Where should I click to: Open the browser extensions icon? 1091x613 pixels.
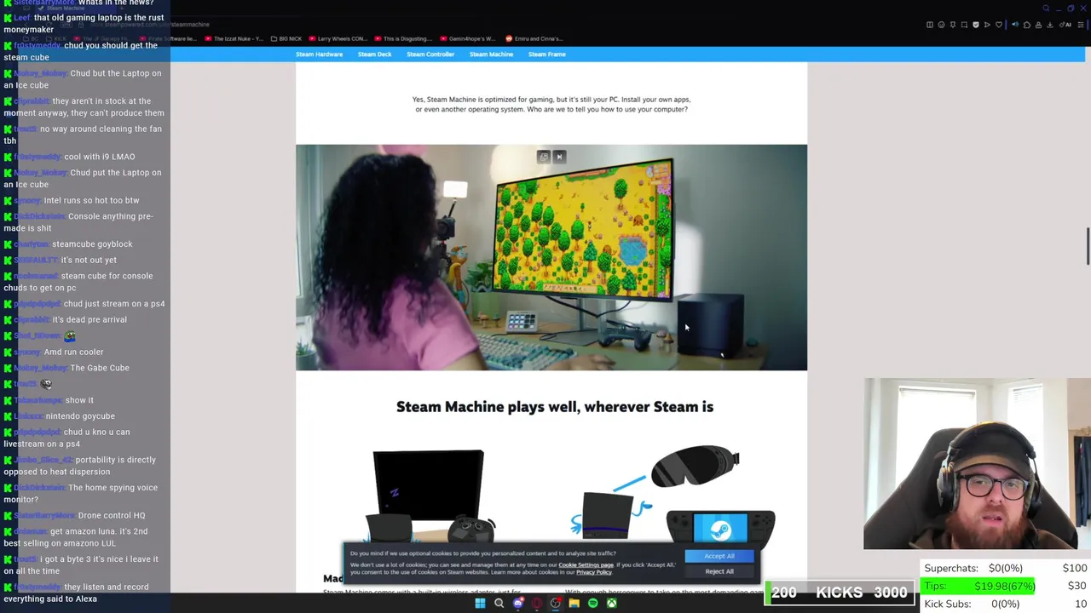click(1027, 25)
